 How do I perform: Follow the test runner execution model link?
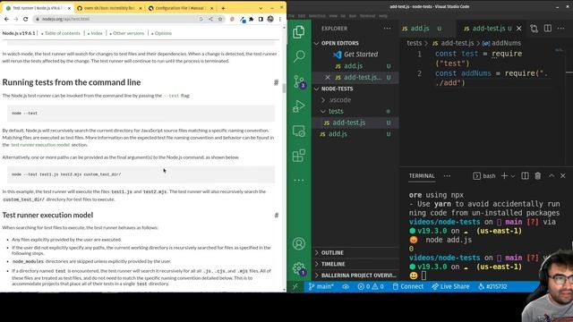(x=40, y=145)
